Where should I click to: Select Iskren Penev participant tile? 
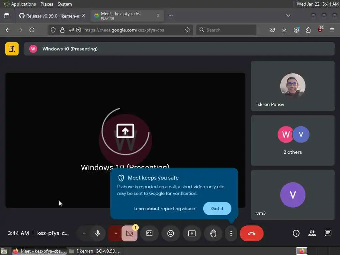coord(293,86)
